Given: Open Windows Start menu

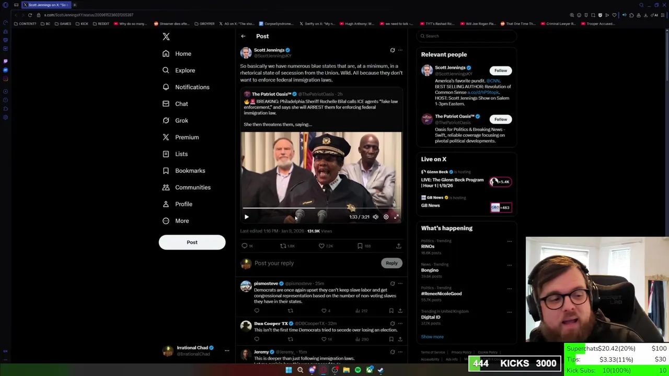Looking at the screenshot, I should coord(289,370).
